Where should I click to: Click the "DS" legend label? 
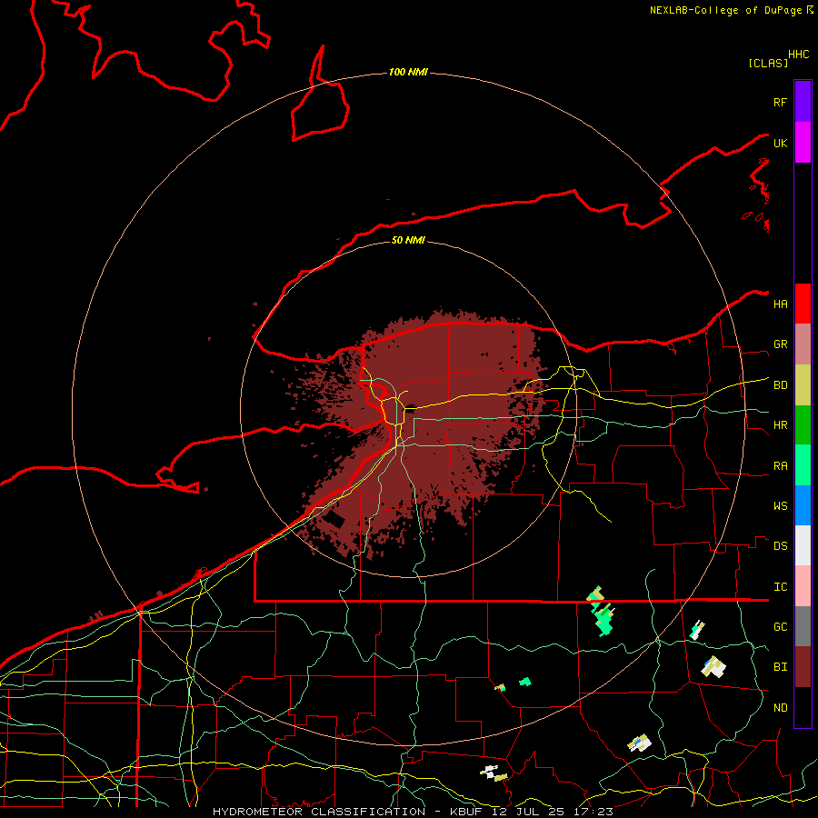pos(780,546)
